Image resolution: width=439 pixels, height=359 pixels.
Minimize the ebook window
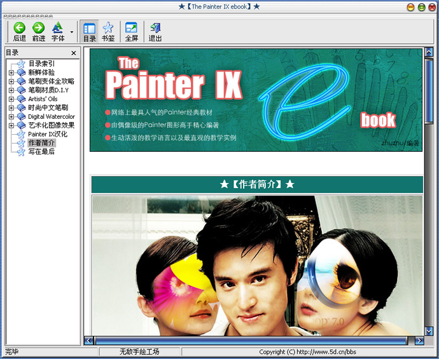410,7
